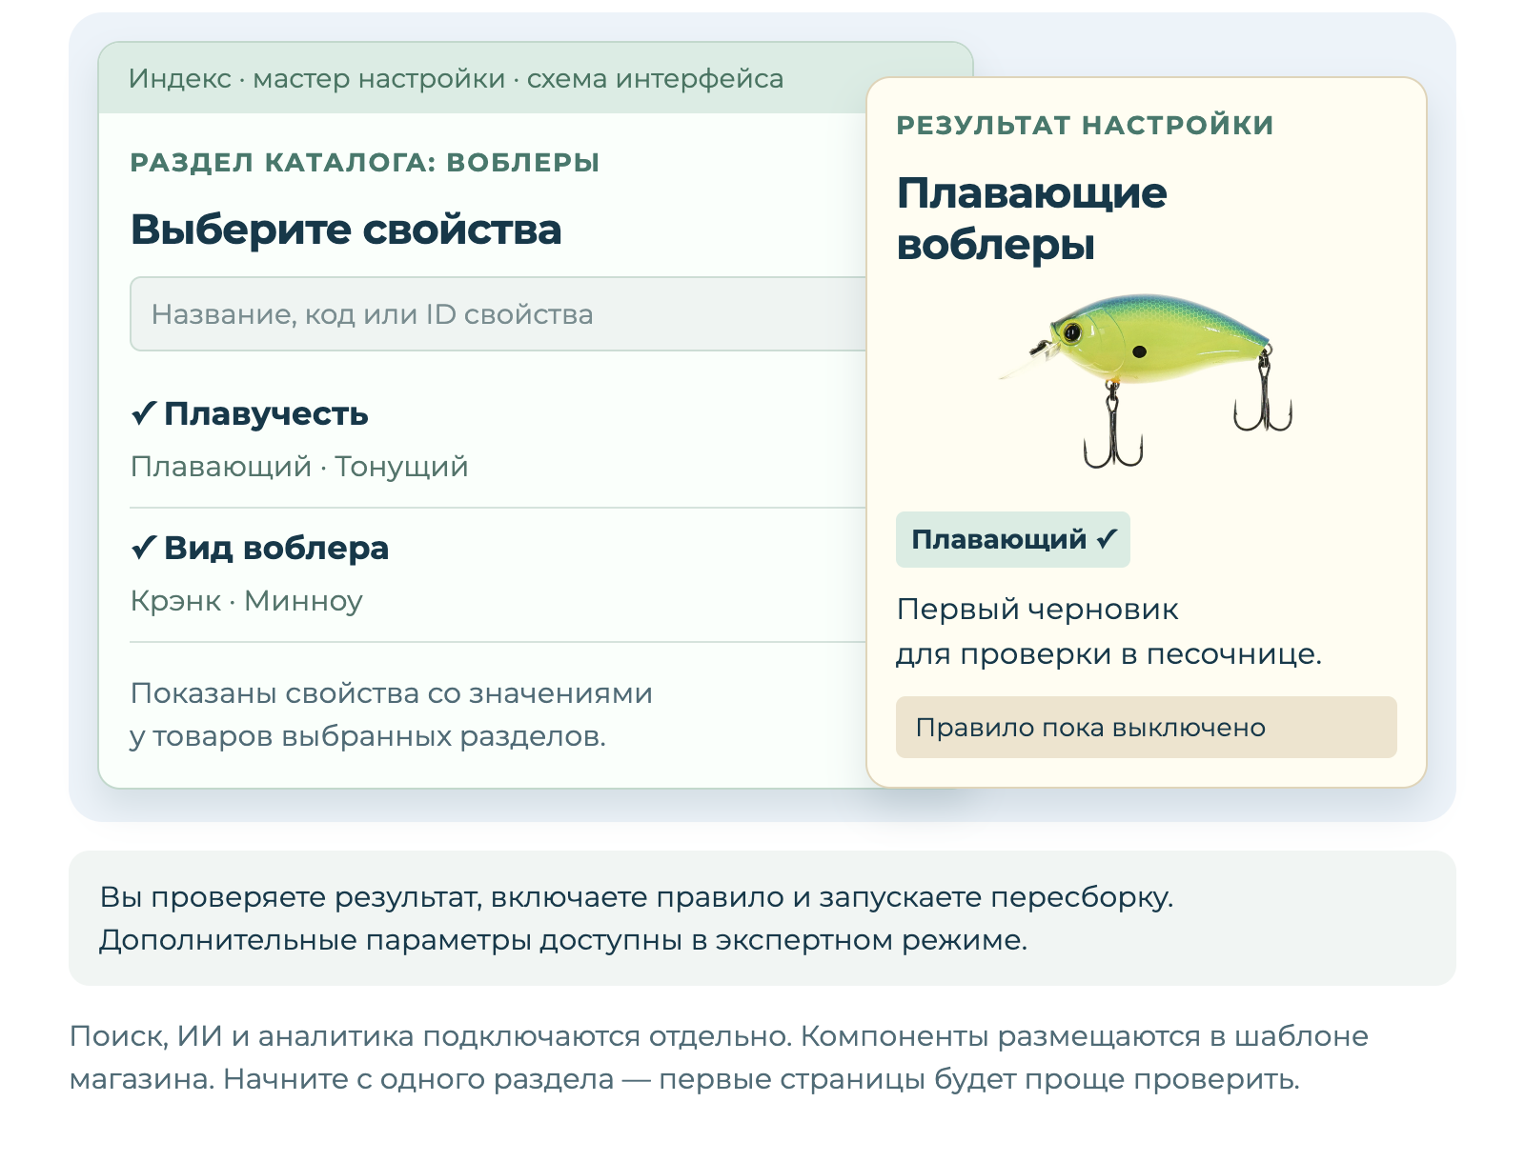Viewport: 1525px width, 1162px height.
Task: Click the note «Показаны свойства со значениями у товаров…»
Action: point(392,714)
